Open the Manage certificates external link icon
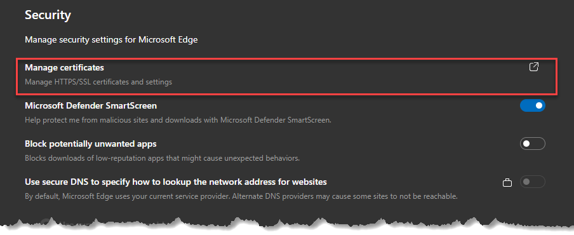Viewport: 574px width, 235px height. tap(534, 67)
